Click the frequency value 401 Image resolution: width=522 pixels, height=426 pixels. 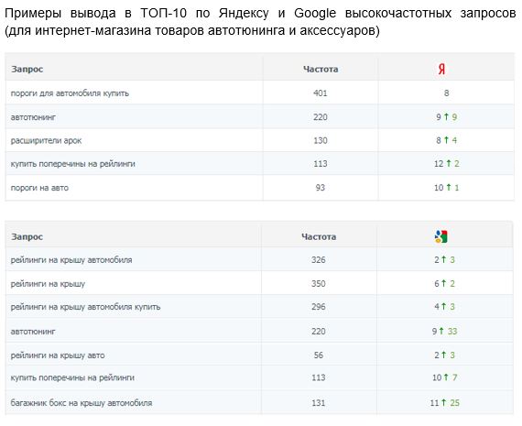[321, 93]
